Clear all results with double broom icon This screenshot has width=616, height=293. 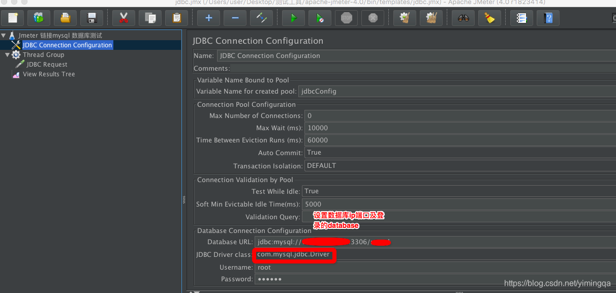[x=431, y=18]
